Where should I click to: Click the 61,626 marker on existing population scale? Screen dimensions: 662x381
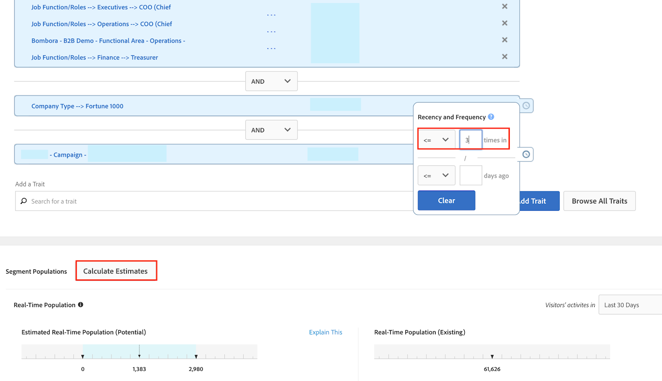coord(492,356)
